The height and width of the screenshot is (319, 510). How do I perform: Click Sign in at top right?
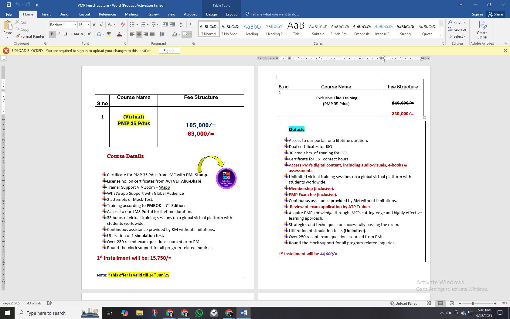click(477, 14)
